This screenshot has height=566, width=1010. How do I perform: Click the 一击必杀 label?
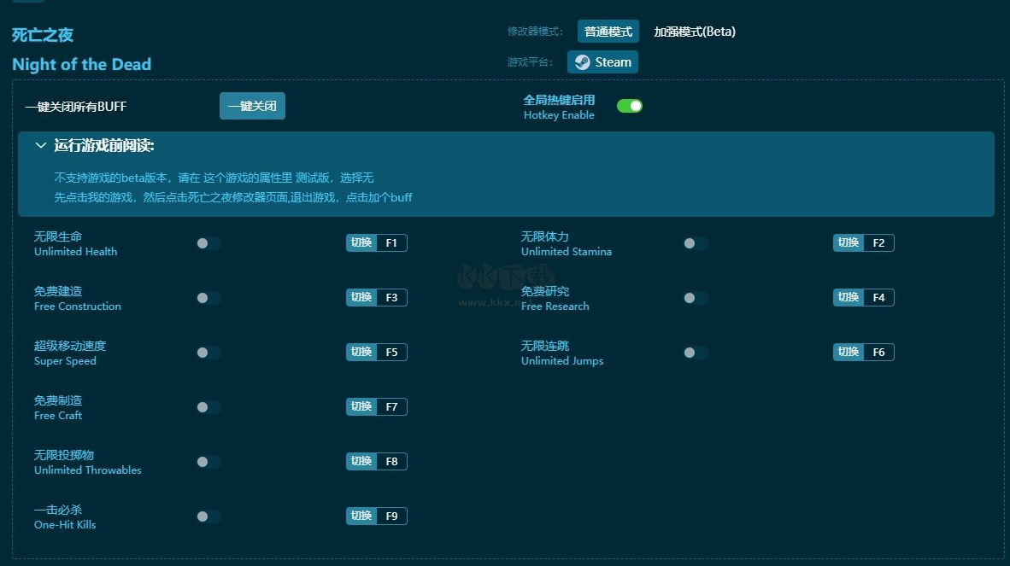click(x=58, y=510)
